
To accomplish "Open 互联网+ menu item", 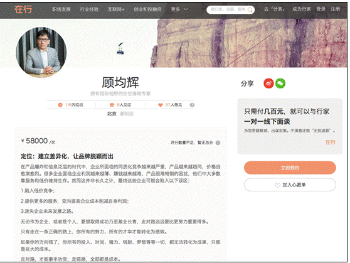I will coord(116,9).
